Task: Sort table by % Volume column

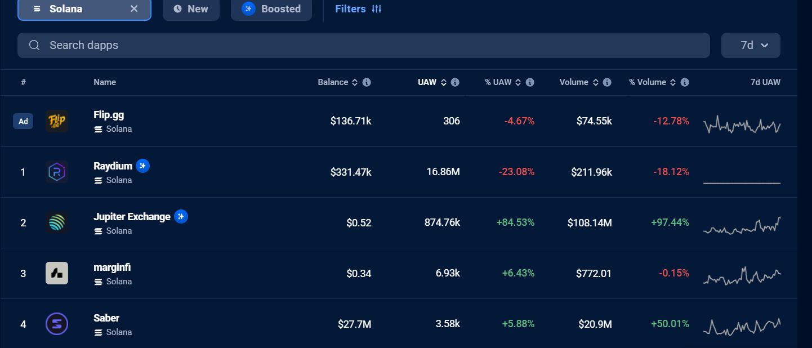Action: click(653, 82)
